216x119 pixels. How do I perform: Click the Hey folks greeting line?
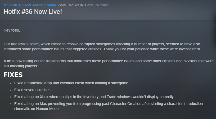coord(12,30)
